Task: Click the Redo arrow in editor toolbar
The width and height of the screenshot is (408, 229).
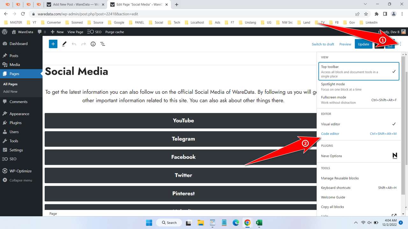Action: (84, 44)
